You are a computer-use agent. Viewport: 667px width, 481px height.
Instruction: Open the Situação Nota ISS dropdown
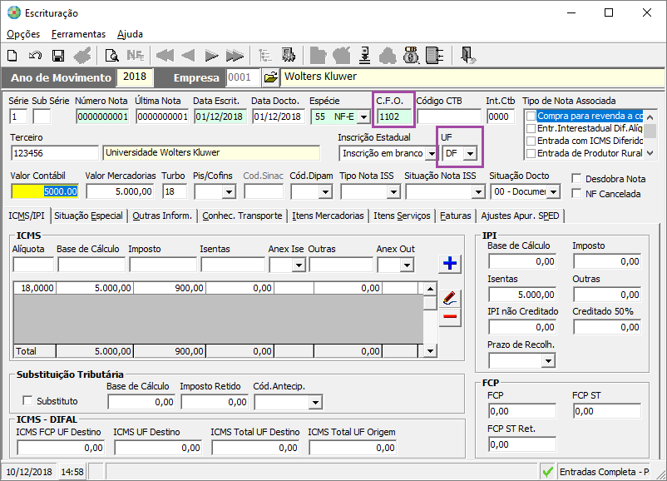click(x=478, y=192)
